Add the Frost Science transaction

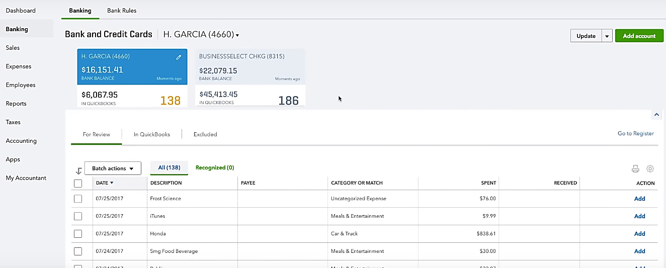point(639,199)
